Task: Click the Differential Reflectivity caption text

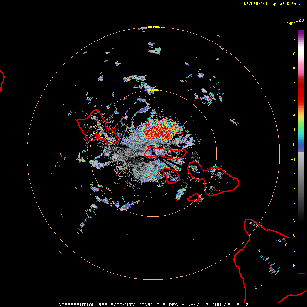Action: pyautogui.click(x=153, y=305)
